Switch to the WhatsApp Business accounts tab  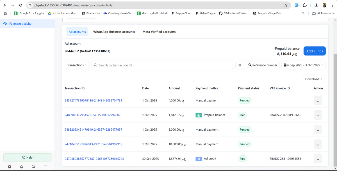click(x=114, y=32)
